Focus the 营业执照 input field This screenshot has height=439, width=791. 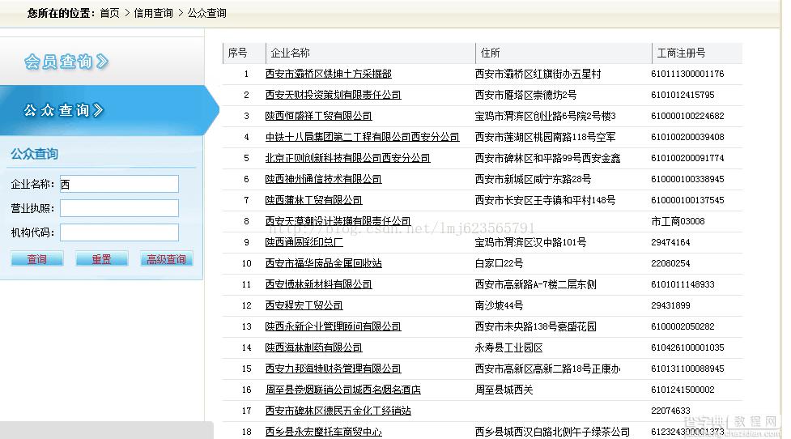tap(119, 208)
